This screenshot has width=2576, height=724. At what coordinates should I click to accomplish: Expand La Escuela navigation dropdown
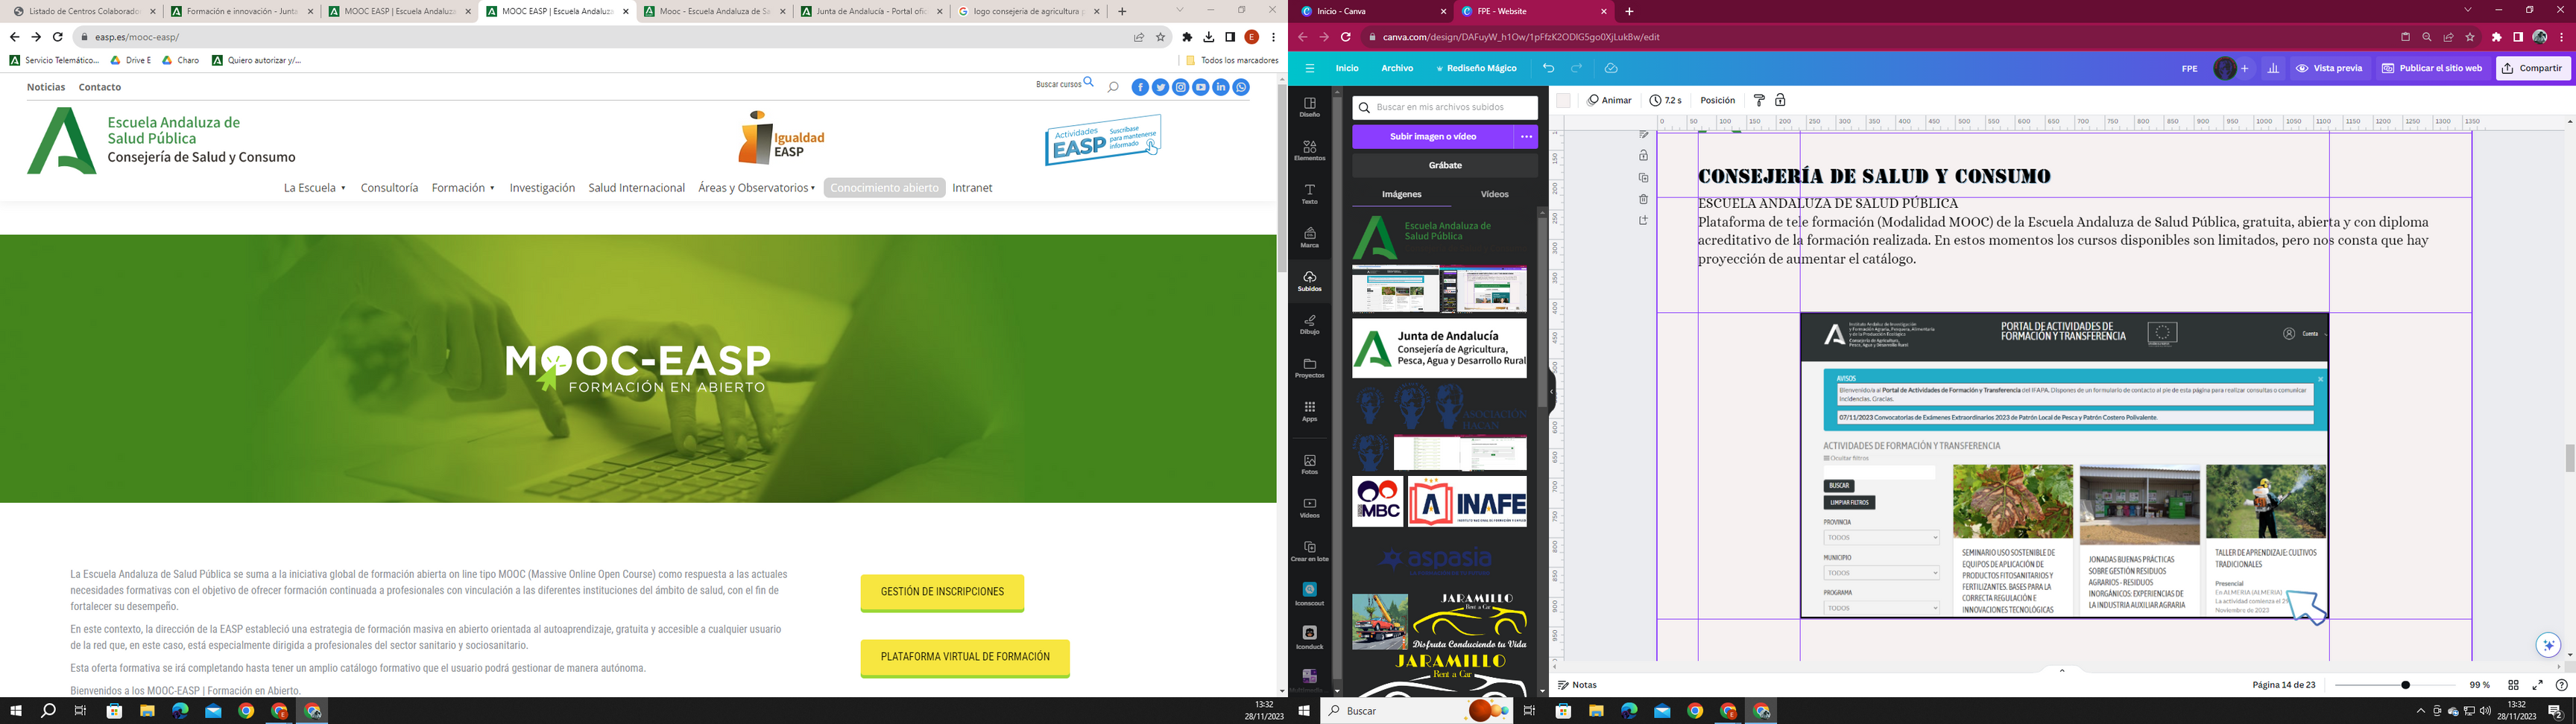pos(314,188)
